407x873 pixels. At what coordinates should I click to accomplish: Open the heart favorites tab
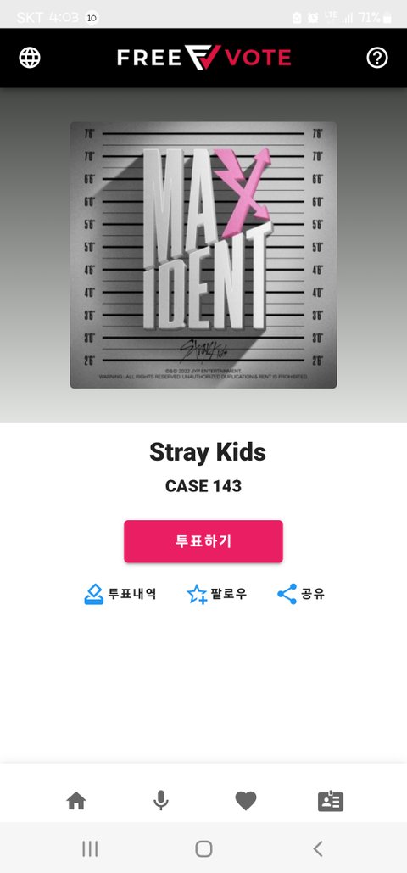pyautogui.click(x=246, y=801)
